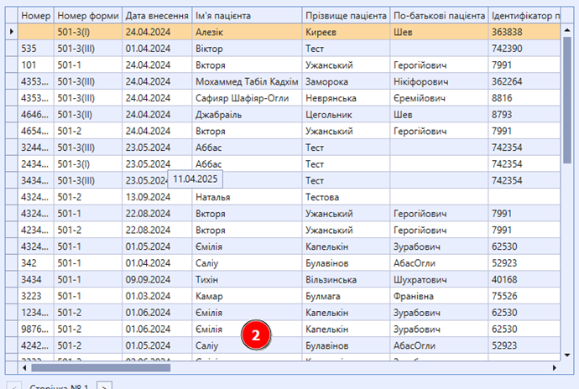Click the vertical scrollbar thumb
The height and width of the screenshot is (389, 579).
(x=567, y=100)
